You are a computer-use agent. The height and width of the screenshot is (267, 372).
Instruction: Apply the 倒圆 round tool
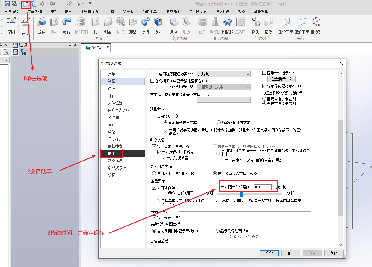(108, 25)
